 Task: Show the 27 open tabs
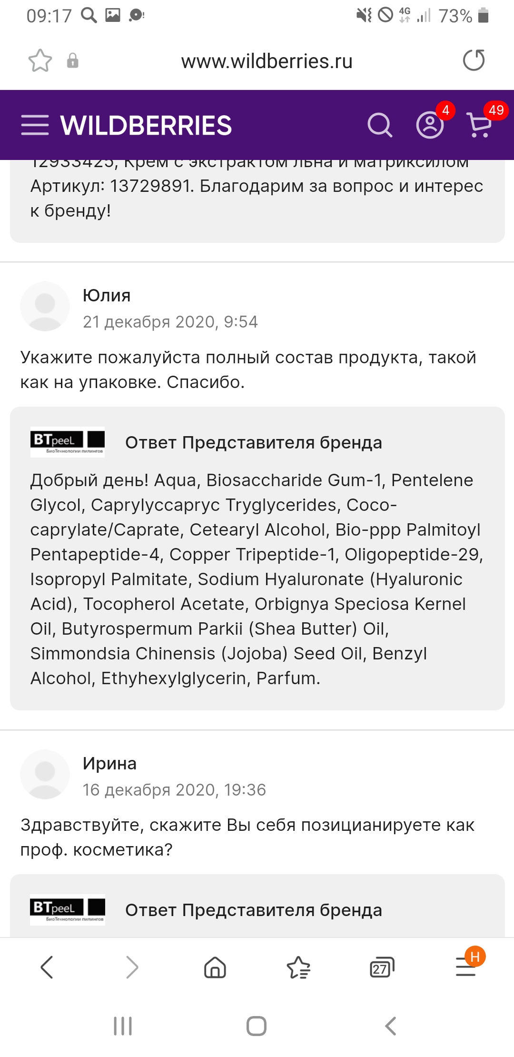382,967
